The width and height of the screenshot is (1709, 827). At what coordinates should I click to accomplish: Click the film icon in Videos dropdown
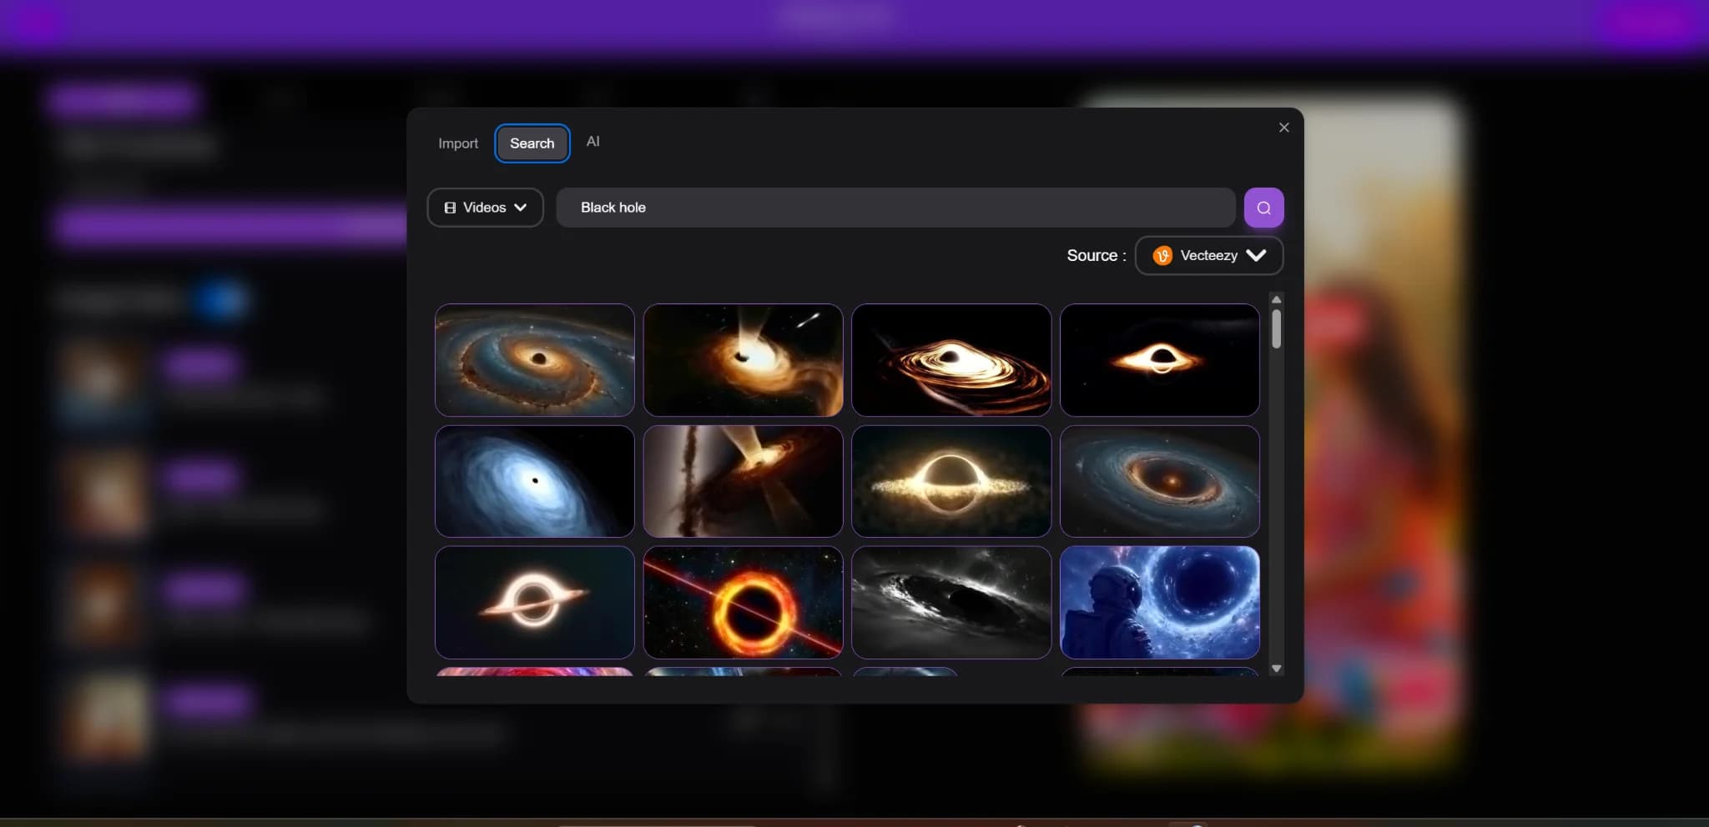coord(450,208)
